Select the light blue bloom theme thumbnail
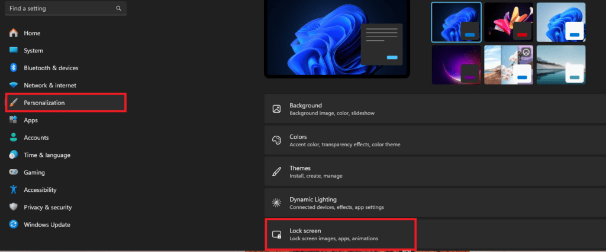 pyautogui.click(x=561, y=22)
